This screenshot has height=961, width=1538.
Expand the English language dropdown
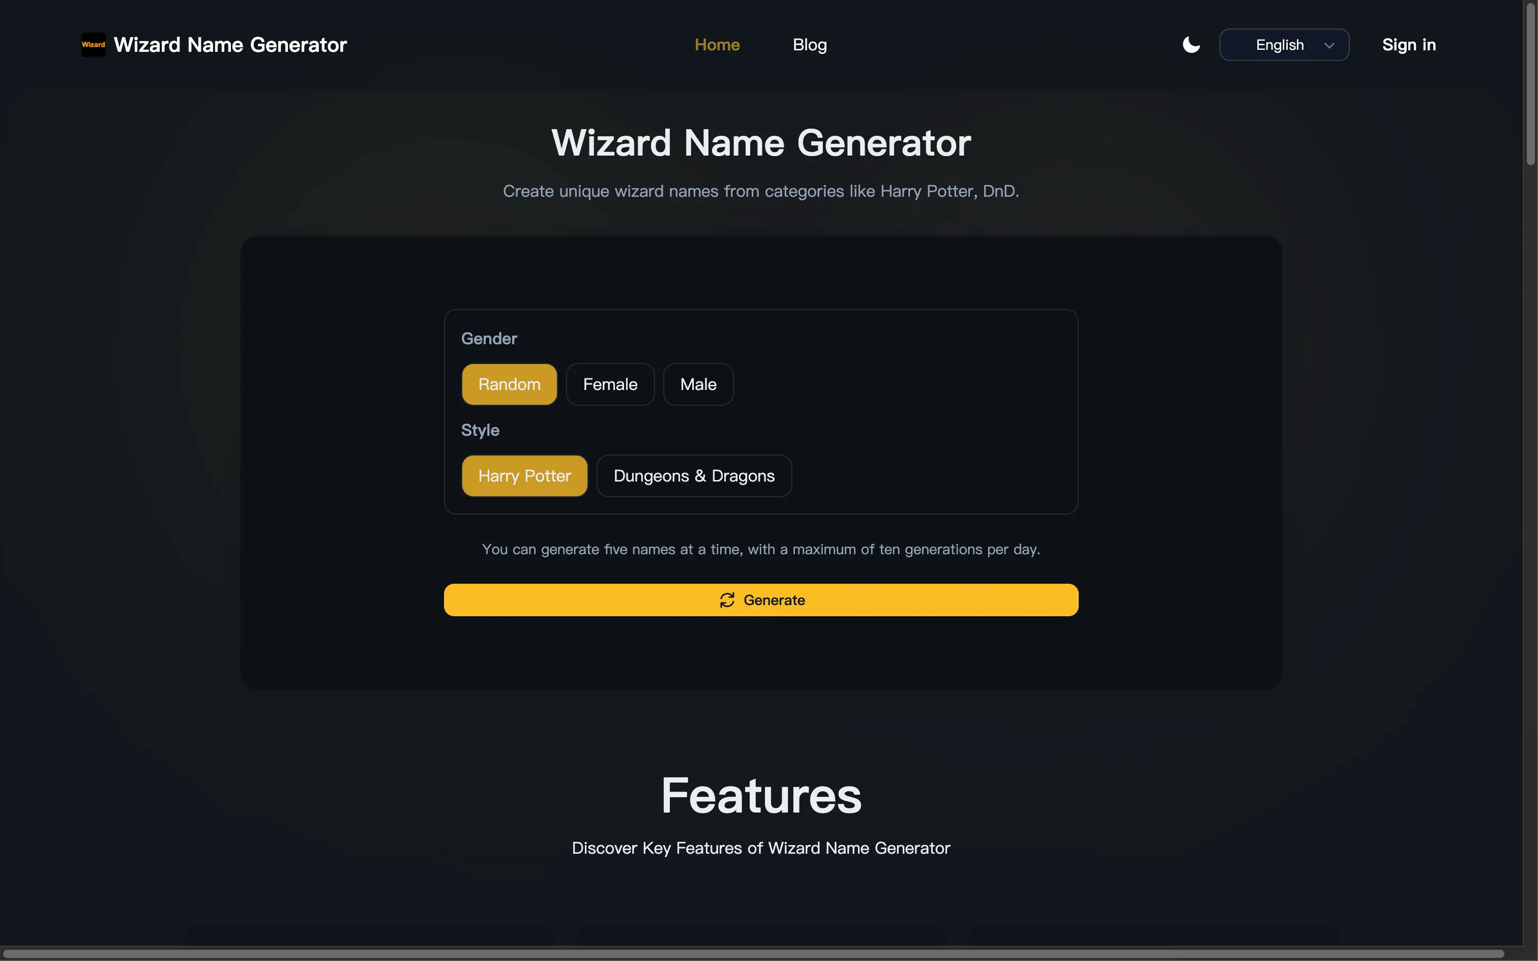(1284, 44)
